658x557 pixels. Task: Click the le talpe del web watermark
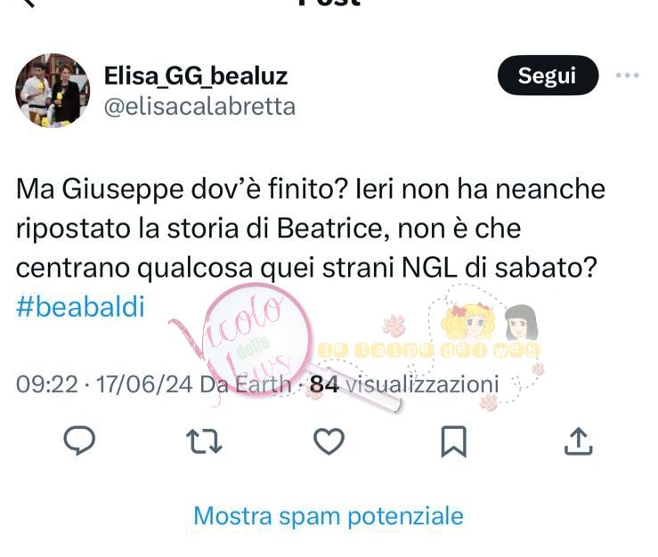pos(428,351)
